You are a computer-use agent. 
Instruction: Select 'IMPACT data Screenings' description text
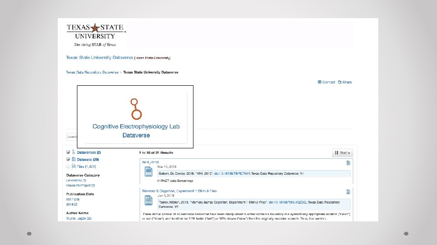[175, 181]
